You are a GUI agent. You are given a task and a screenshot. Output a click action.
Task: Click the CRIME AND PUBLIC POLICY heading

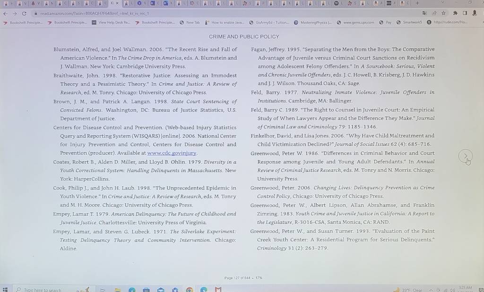(x=244, y=37)
